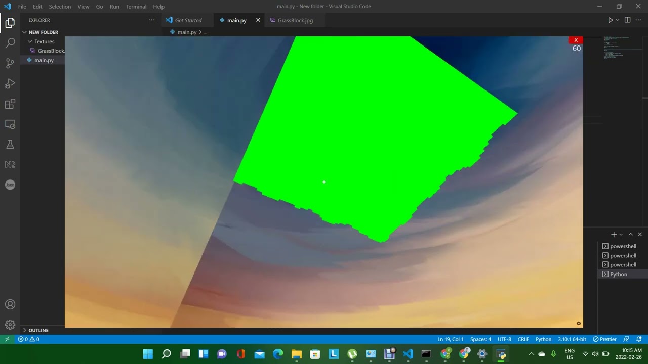This screenshot has height=364, width=648.
Task: Open the new terminal plus dropdown arrow
Action: coord(621,235)
